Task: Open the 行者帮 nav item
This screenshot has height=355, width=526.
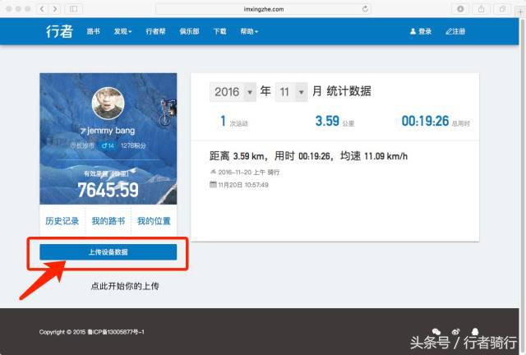Action: (155, 31)
